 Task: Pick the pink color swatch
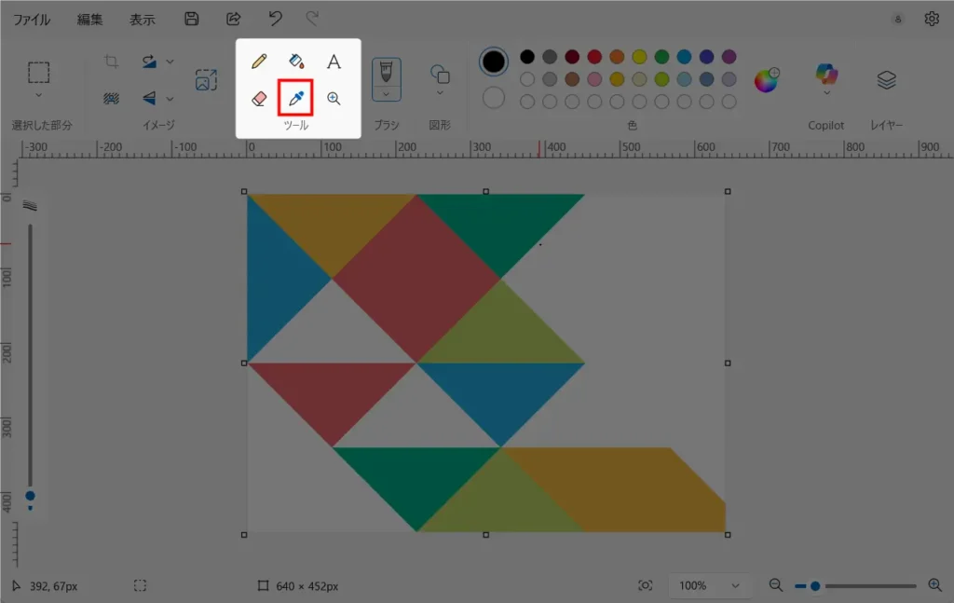(594, 79)
